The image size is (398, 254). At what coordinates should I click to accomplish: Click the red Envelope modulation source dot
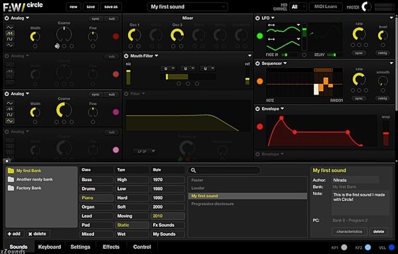click(259, 126)
